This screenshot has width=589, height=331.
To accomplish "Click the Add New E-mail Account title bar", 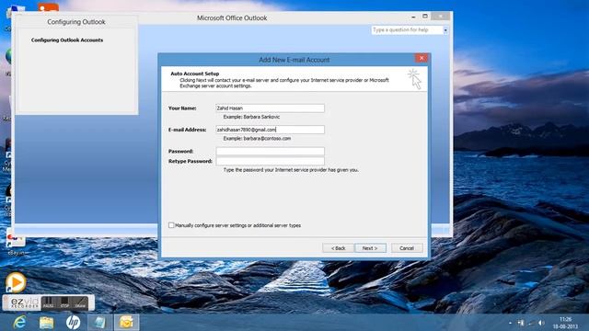I will coord(294,60).
